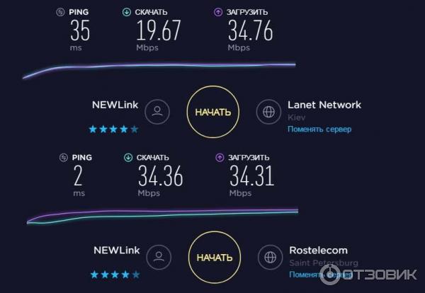Rate upper NEWLink with the fifth star
This screenshot has width=425, height=293.
coord(134,130)
